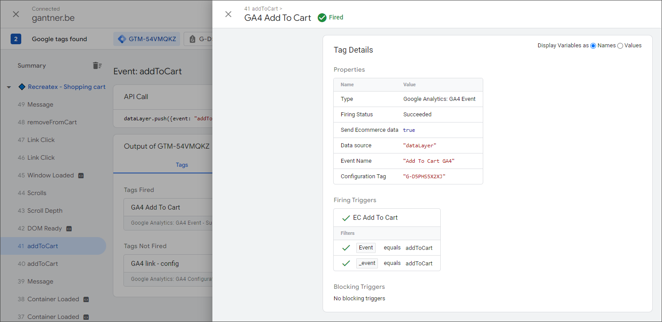Screen dimensions: 662x322
Task: Click the green Fired status checkmark icon
Action: (322, 18)
